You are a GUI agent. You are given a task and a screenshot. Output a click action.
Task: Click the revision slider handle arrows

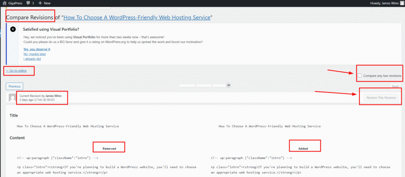coord(228,85)
